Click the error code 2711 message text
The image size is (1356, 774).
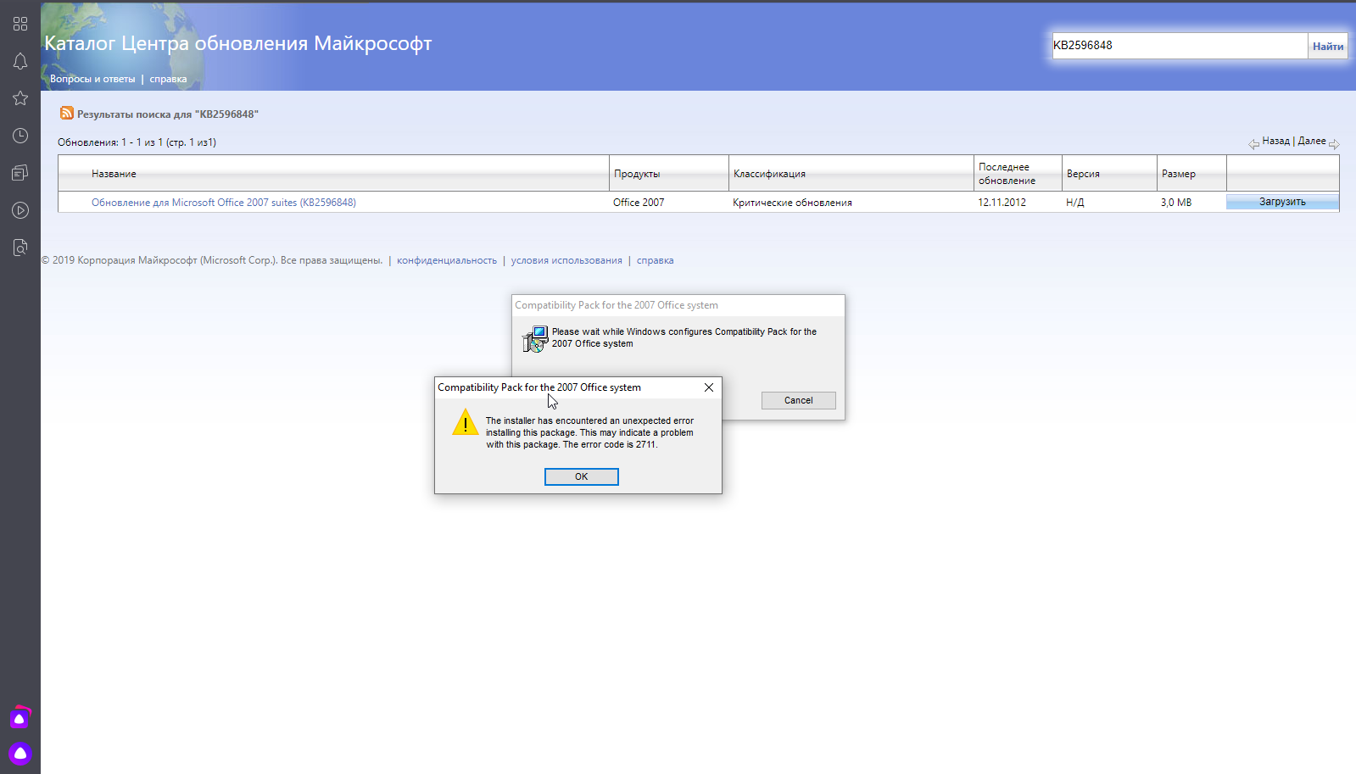589,432
